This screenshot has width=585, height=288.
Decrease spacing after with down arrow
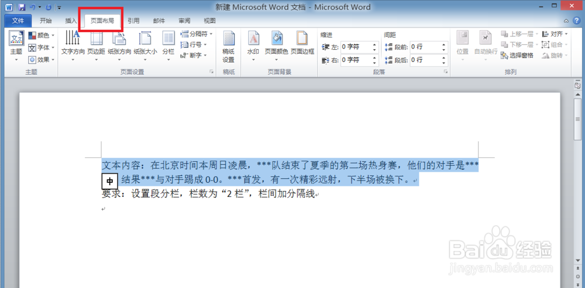click(443, 63)
